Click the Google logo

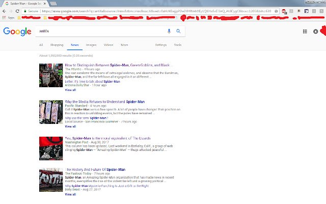tap(17, 32)
